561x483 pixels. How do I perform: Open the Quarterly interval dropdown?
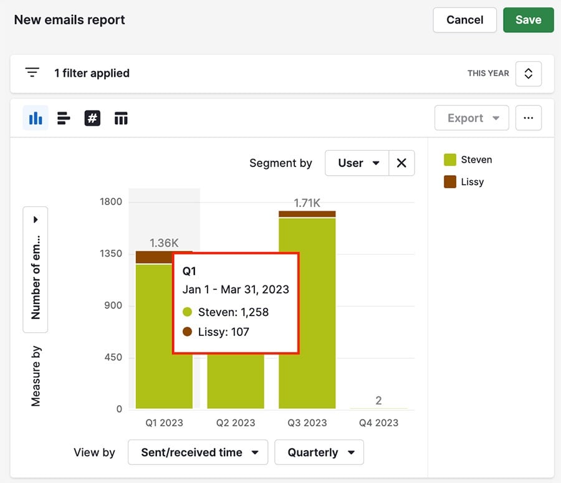point(319,452)
